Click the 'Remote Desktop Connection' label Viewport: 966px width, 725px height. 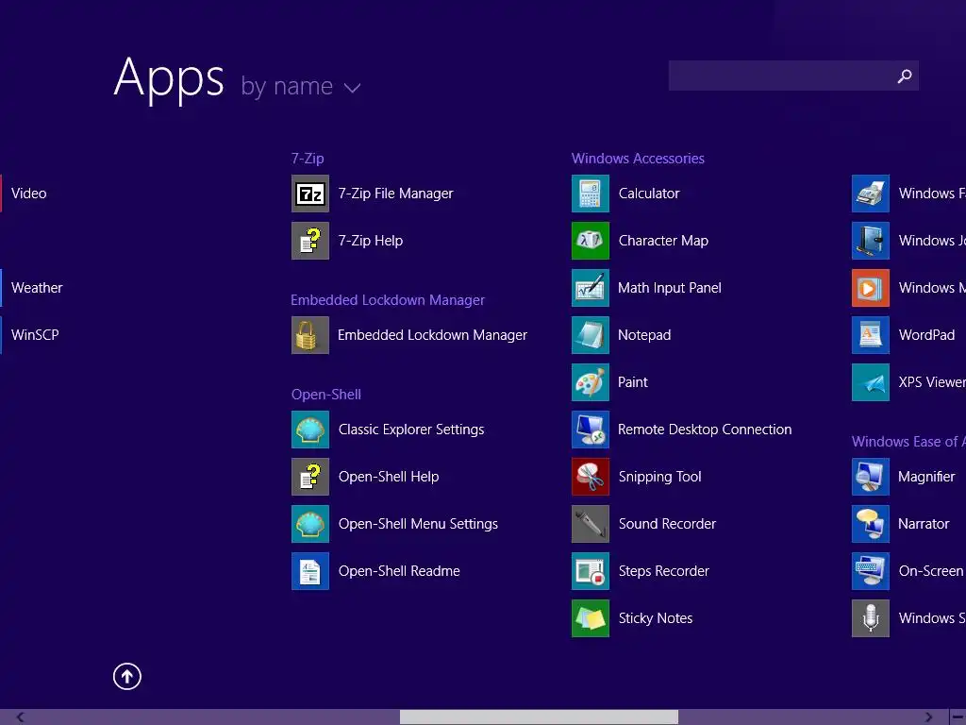coord(705,430)
